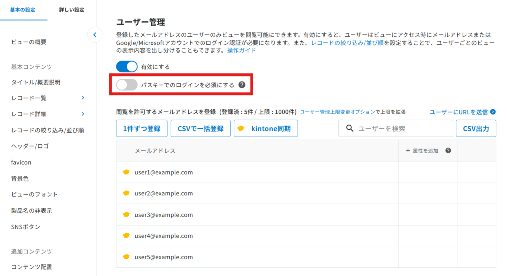Open the 操作ガイド link
The image size is (507, 276).
click(242, 50)
